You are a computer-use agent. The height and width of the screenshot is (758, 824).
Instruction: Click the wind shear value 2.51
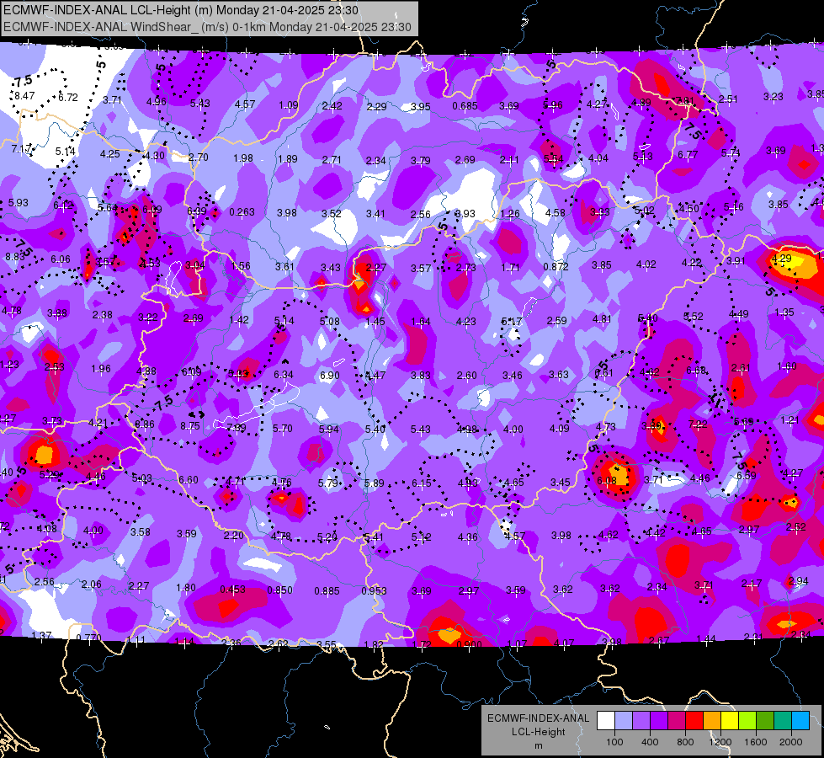coord(728,99)
